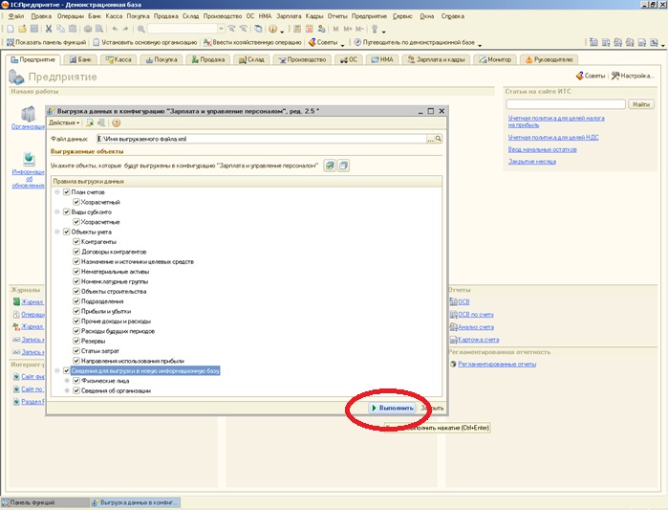Switch to the Банк tab
This screenshot has width=668, height=510.
tap(80, 59)
